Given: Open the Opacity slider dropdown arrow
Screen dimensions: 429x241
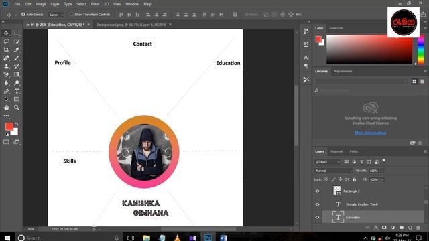Looking at the screenshot, I should point(383,171).
